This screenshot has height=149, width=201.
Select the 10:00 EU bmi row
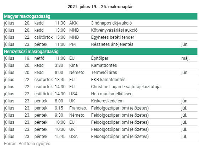coord(100,122)
